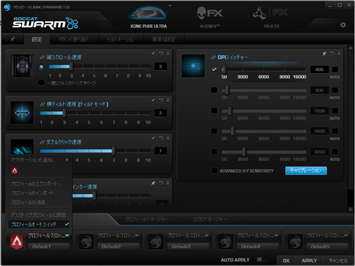The width and height of the screenshot is (355, 266).
Task: Enable the 3200 DPI level checkbox
Action: 214,151
